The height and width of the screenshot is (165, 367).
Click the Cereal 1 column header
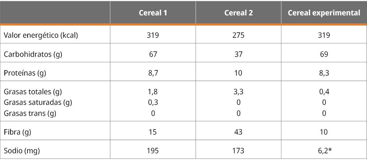point(153,13)
